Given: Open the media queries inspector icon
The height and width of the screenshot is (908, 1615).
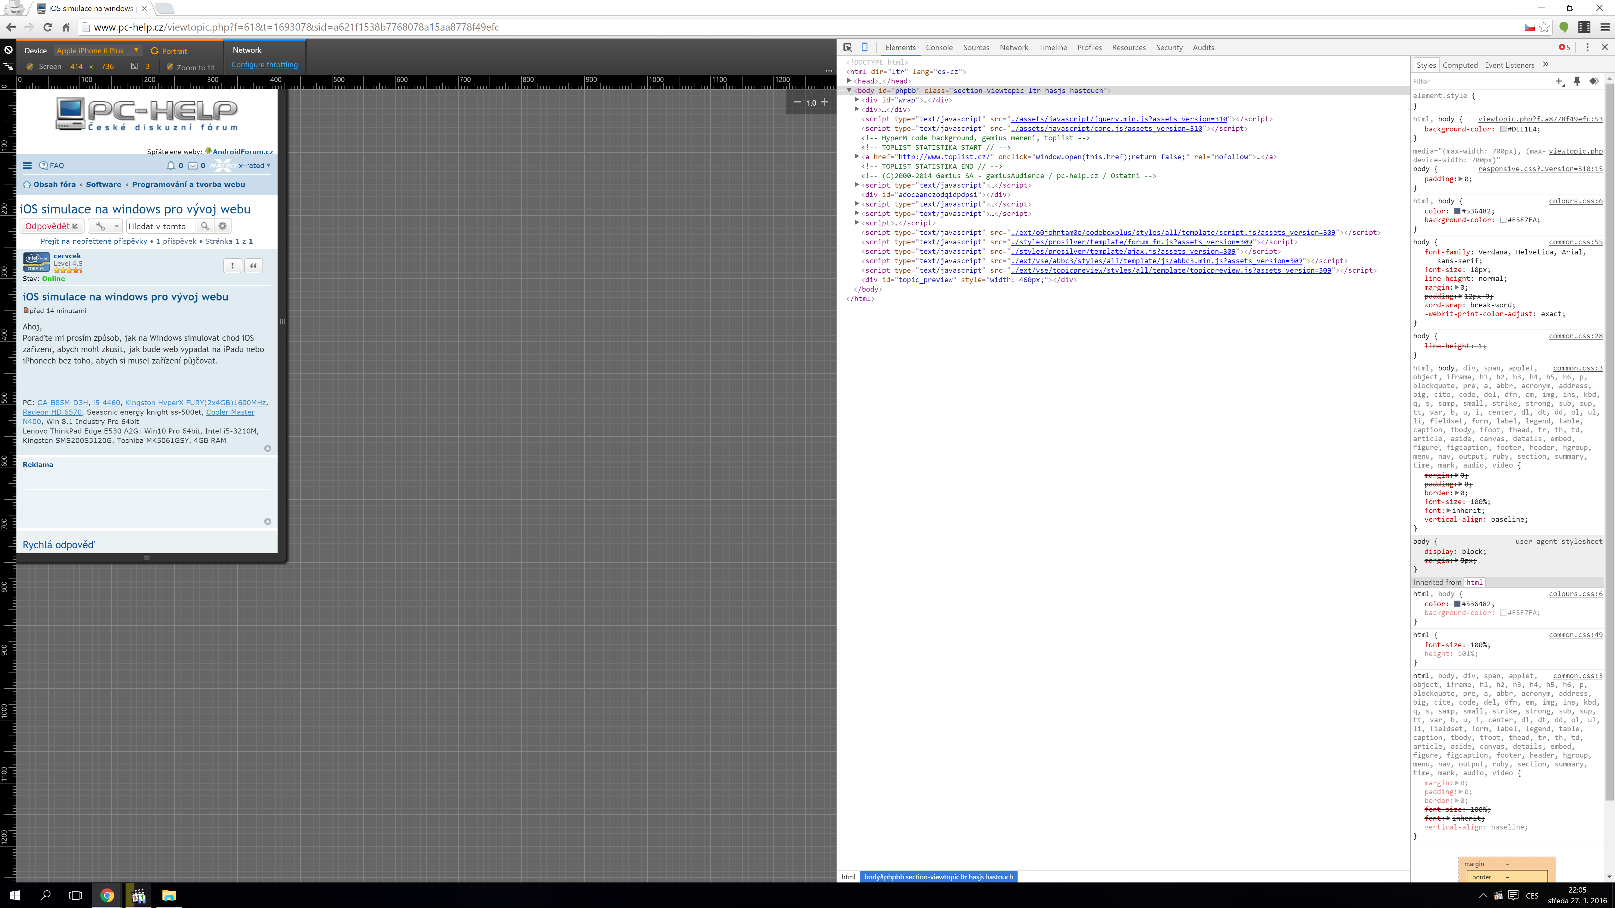Looking at the screenshot, I should coord(8,66).
